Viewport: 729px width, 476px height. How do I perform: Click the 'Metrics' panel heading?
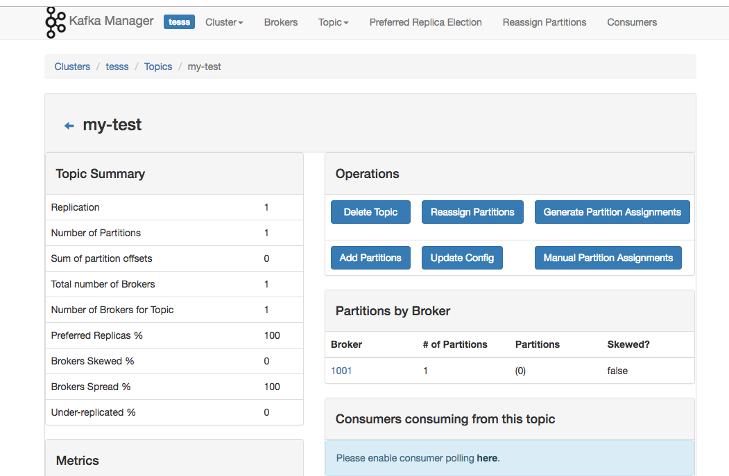[77, 461]
